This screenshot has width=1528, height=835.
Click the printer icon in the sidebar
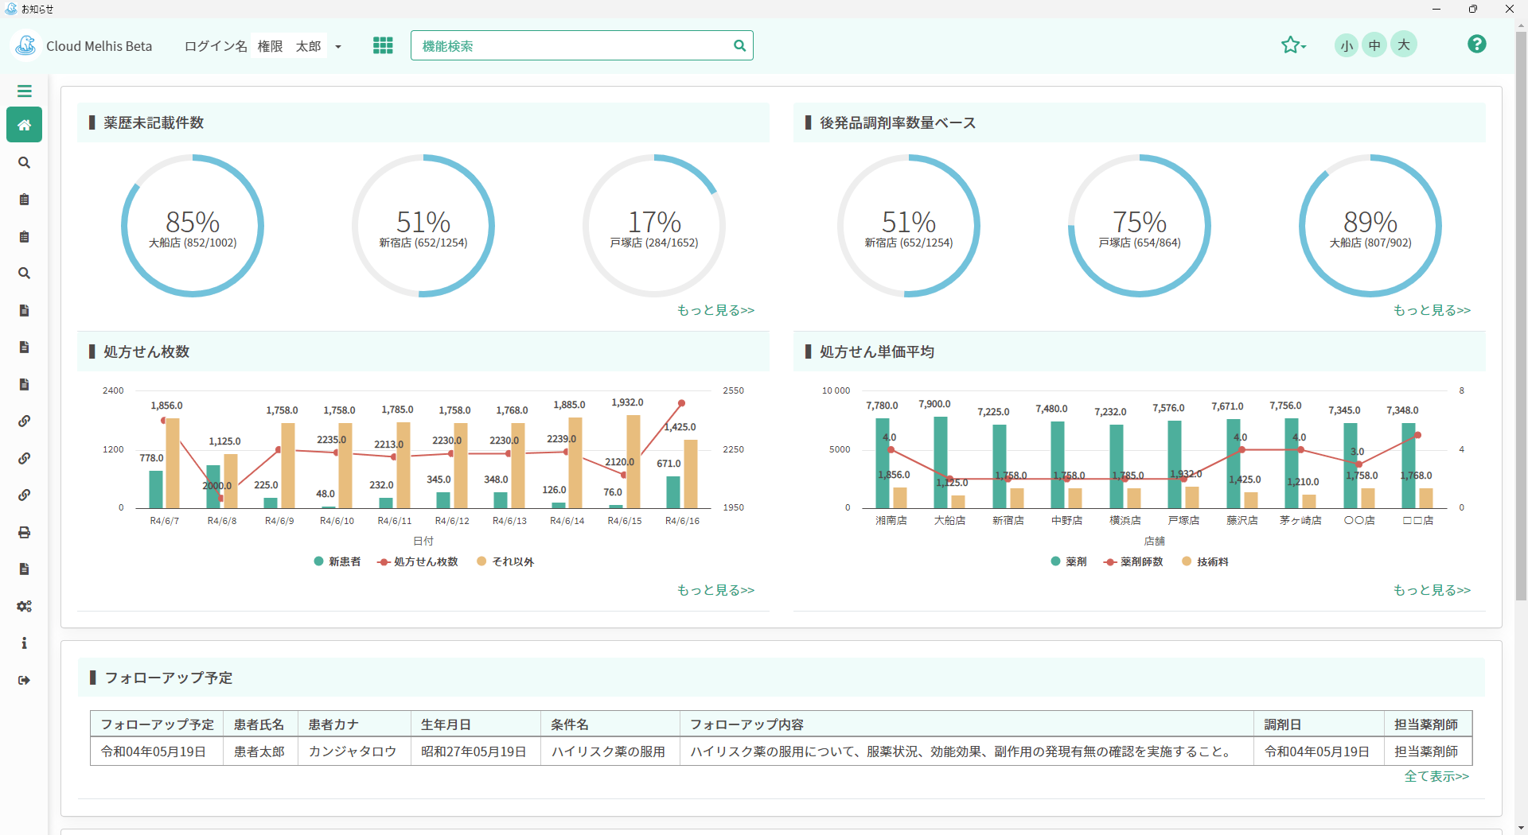tap(24, 532)
